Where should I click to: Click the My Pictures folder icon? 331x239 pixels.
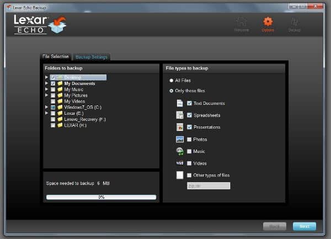60,95
